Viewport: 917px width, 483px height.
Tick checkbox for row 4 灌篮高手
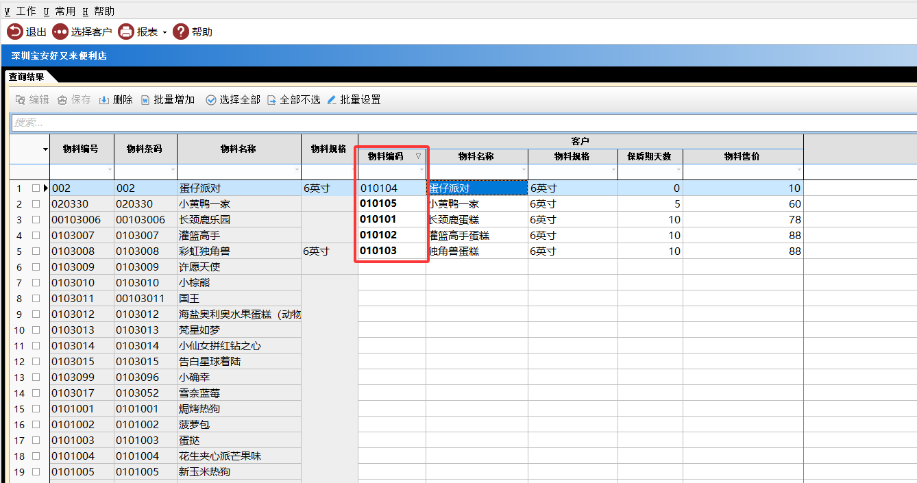36,236
